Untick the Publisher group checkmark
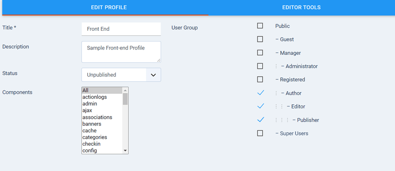Screen dimensions: 395x171 261,120
